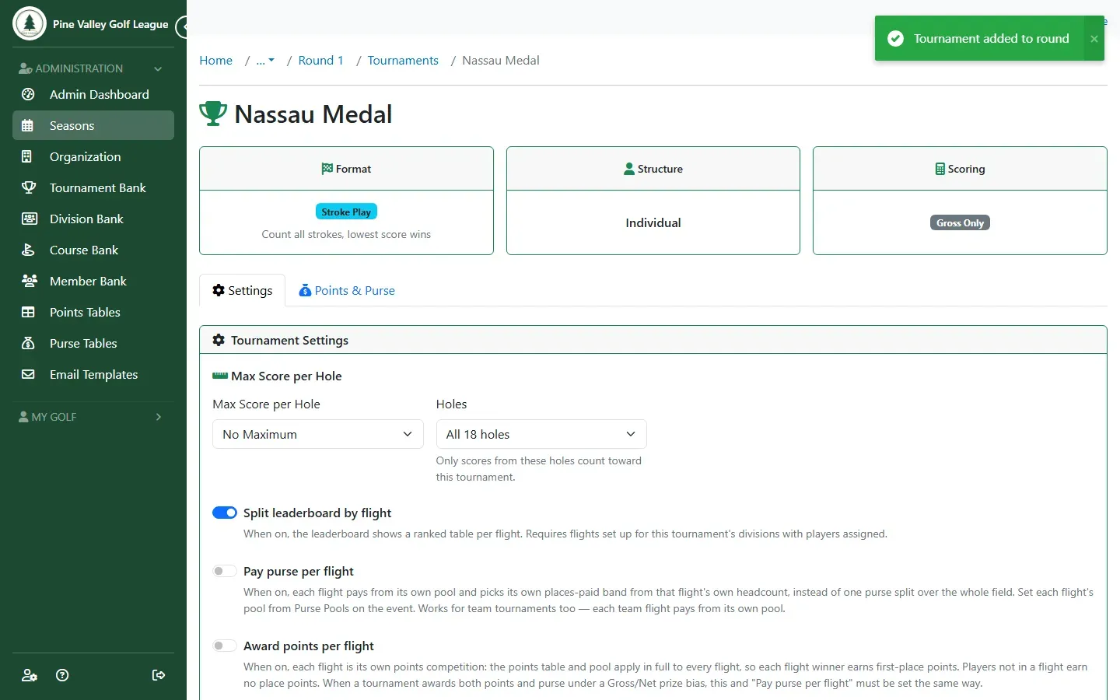Screen dimensions: 1120x700
Task: Open the help question mark icon
Action: (x=63, y=675)
